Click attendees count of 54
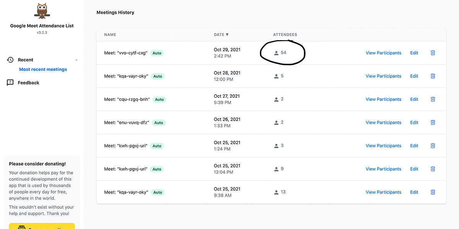Image resolution: width=459 pixels, height=229 pixels. [283, 53]
